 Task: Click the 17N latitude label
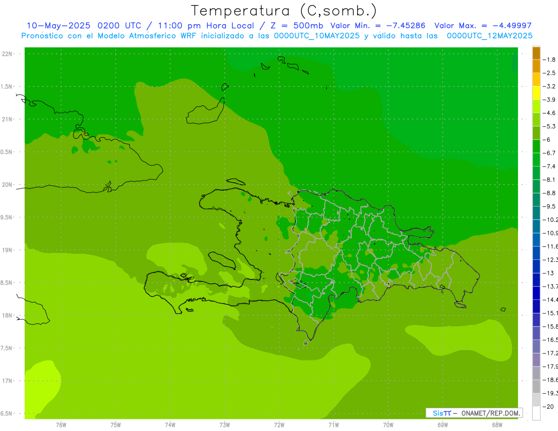point(7,381)
